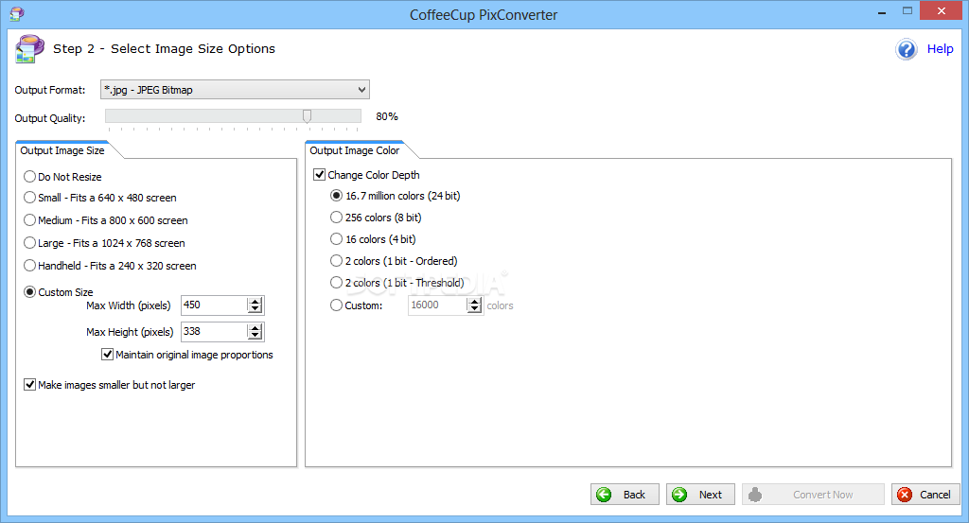The height and width of the screenshot is (523, 969).
Task: Click the custom colors count spinner
Action: coord(474,305)
